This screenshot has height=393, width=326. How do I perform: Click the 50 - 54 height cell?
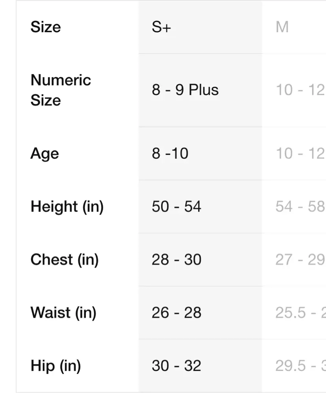pos(176,206)
